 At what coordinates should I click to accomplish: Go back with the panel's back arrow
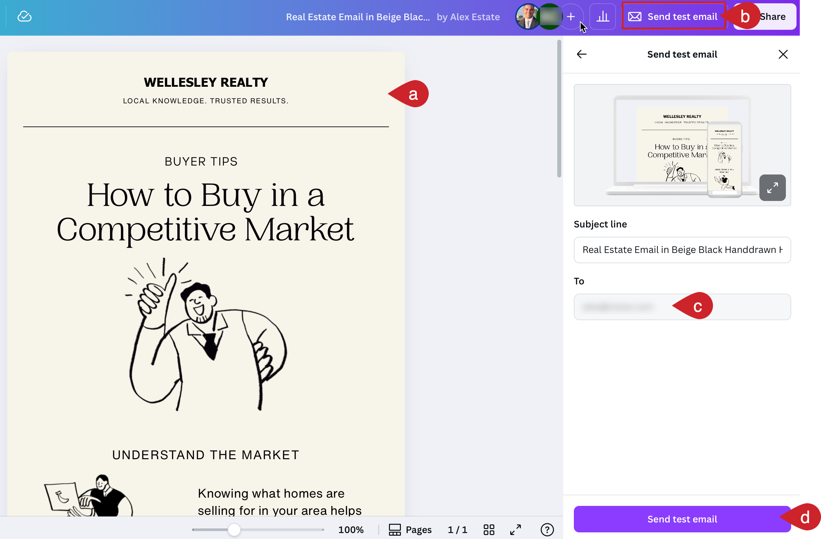click(581, 54)
